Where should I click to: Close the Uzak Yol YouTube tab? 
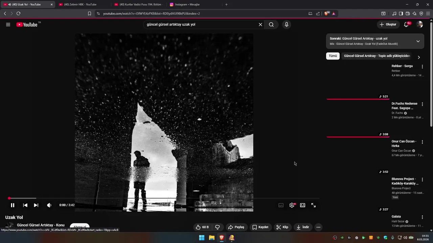(52, 4)
